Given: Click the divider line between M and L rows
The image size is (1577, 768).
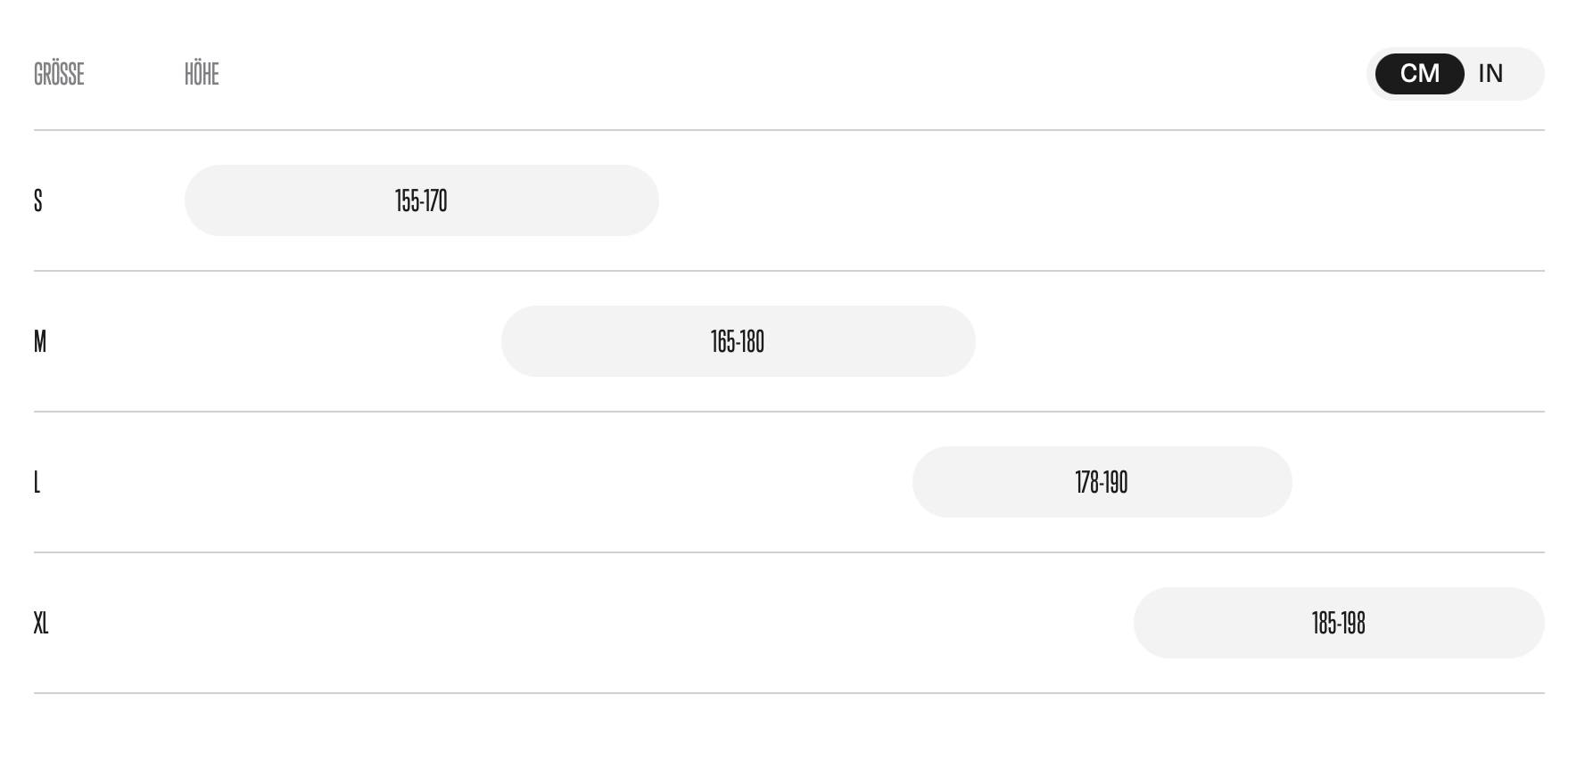Looking at the screenshot, I should [x=788, y=412].
